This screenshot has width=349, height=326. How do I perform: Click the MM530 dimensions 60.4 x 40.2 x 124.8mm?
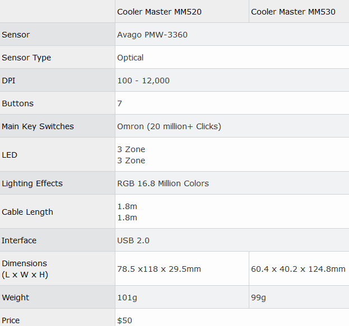click(x=298, y=269)
